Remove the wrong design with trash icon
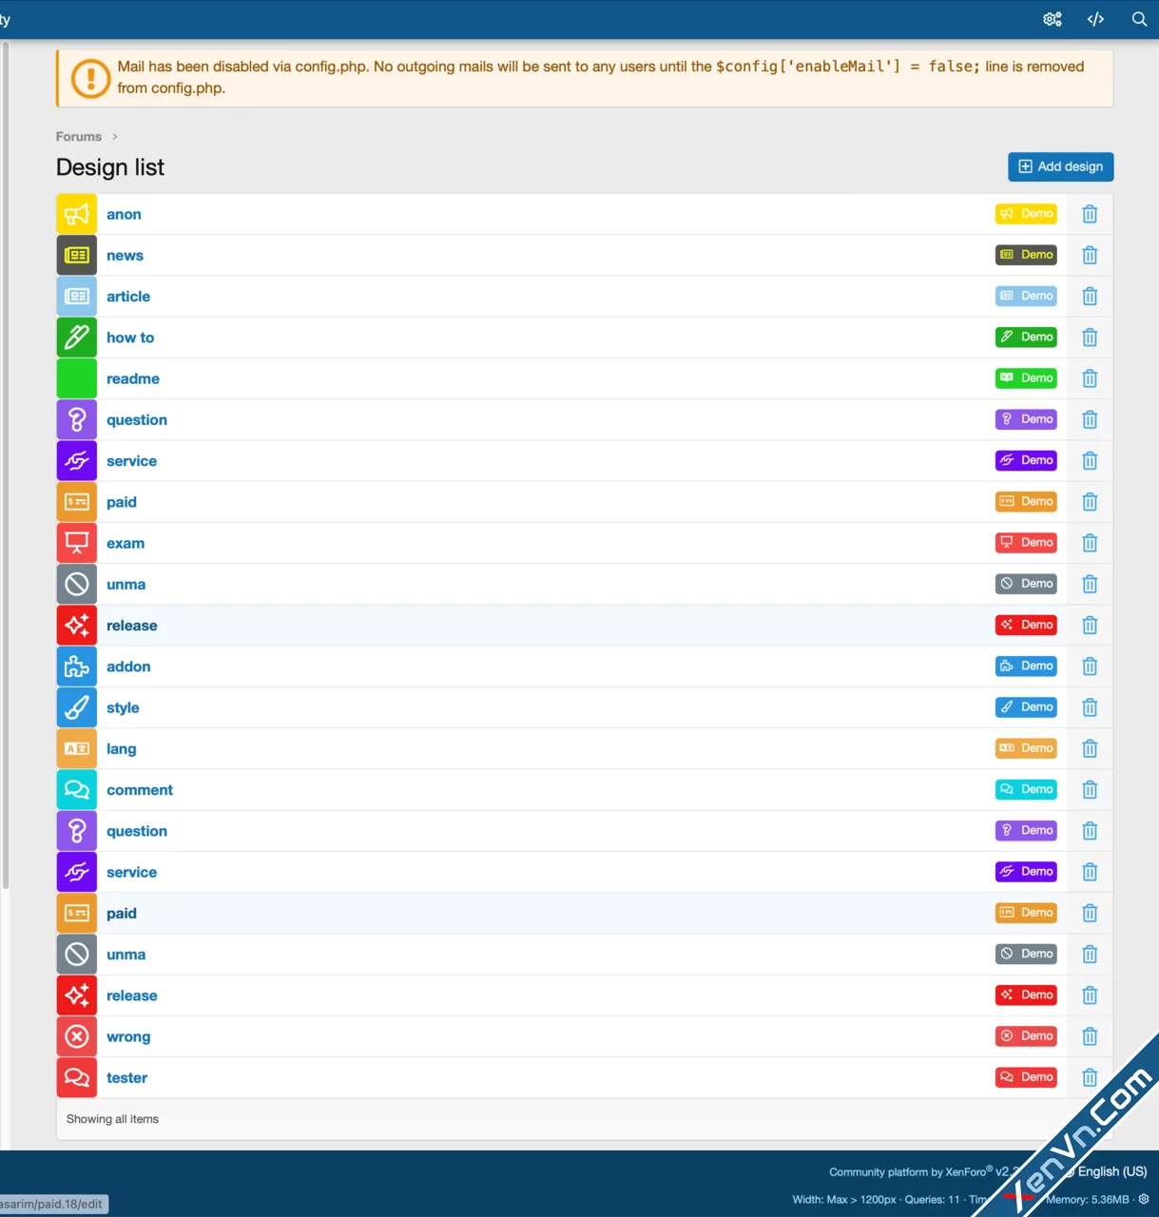Viewport: 1159px width, 1217px height. coord(1090,1037)
